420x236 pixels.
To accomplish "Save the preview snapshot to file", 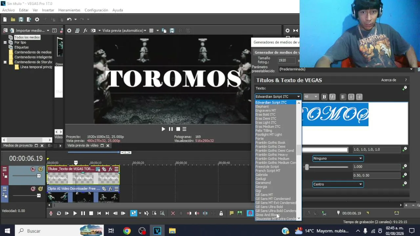I will pyautogui.click(x=172, y=30).
